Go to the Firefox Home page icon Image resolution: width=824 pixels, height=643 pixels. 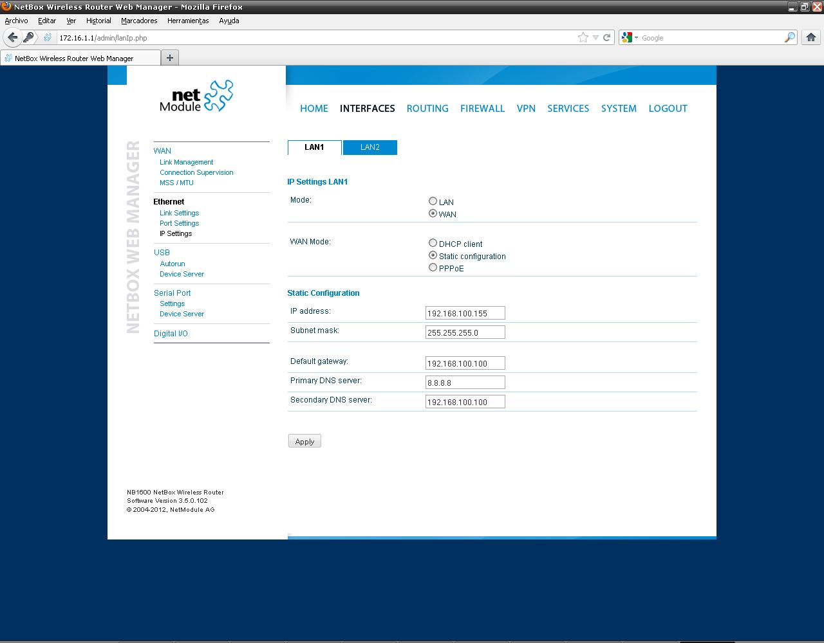tap(811, 37)
